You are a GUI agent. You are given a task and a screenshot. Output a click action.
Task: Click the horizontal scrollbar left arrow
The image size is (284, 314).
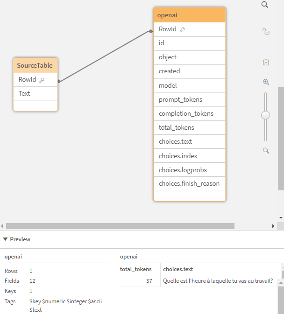2,226
